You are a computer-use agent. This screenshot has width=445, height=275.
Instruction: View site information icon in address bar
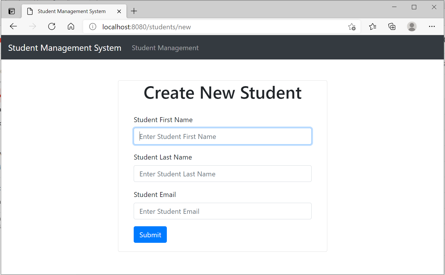click(x=93, y=27)
